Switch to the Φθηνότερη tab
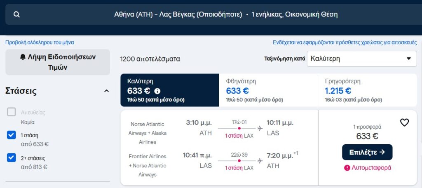The image size is (422, 188). point(268,90)
